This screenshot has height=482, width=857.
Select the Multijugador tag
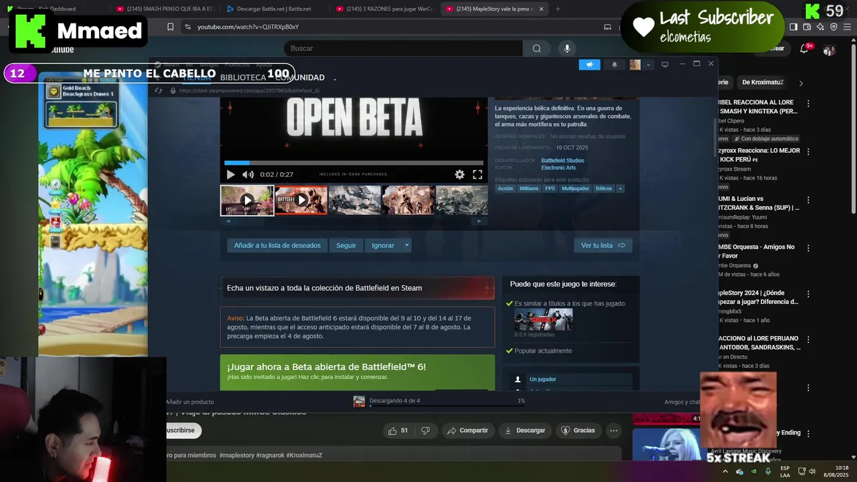[x=575, y=189]
